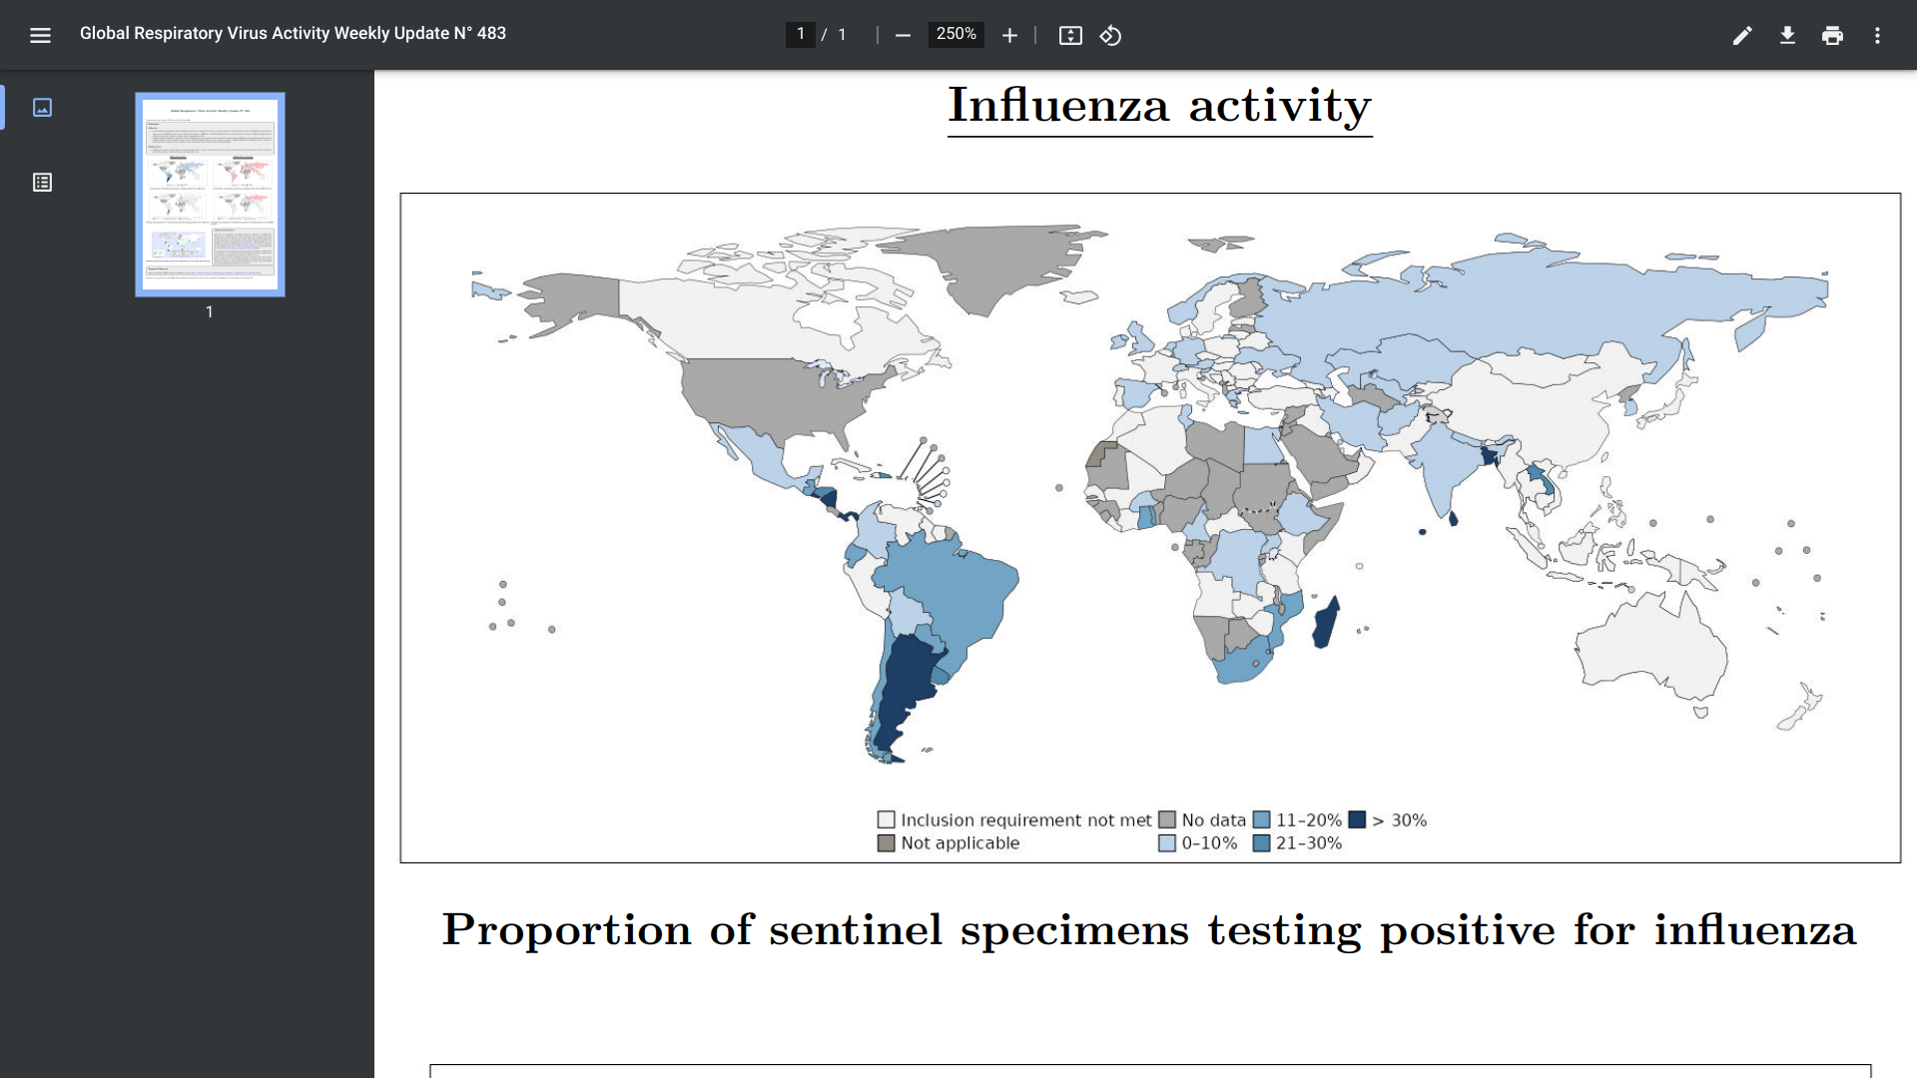Click the document title in toolbar
This screenshot has height=1078, width=1917.
(x=293, y=33)
